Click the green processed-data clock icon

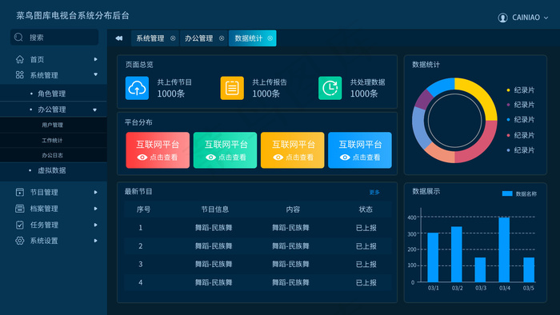pos(330,88)
